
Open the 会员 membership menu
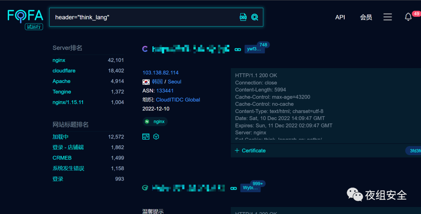click(x=366, y=17)
